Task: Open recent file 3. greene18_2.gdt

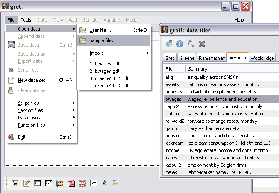Action: tap(114, 78)
